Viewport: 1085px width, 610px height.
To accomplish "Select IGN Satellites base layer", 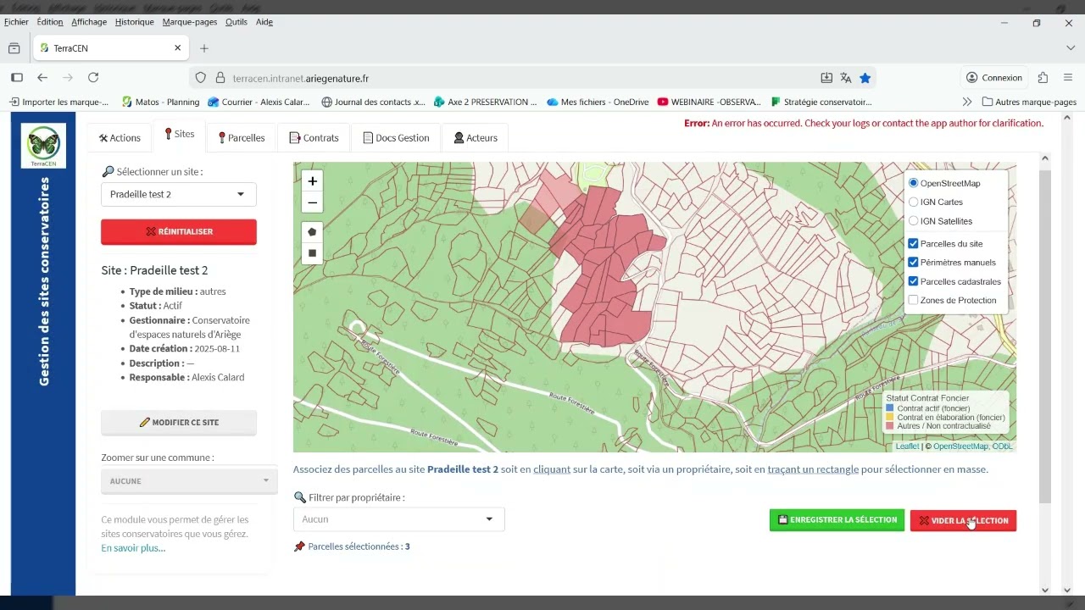I will (x=913, y=221).
